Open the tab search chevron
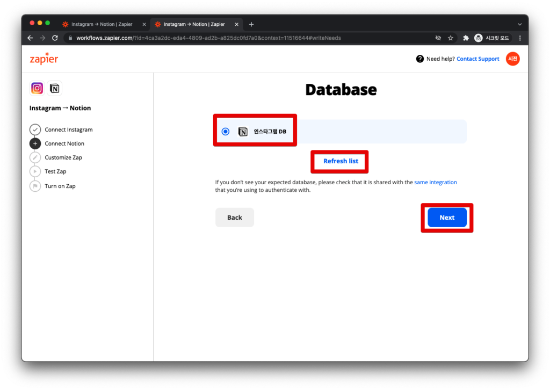 click(x=520, y=24)
